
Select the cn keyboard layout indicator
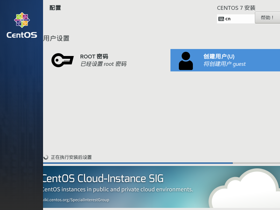tap(228, 19)
